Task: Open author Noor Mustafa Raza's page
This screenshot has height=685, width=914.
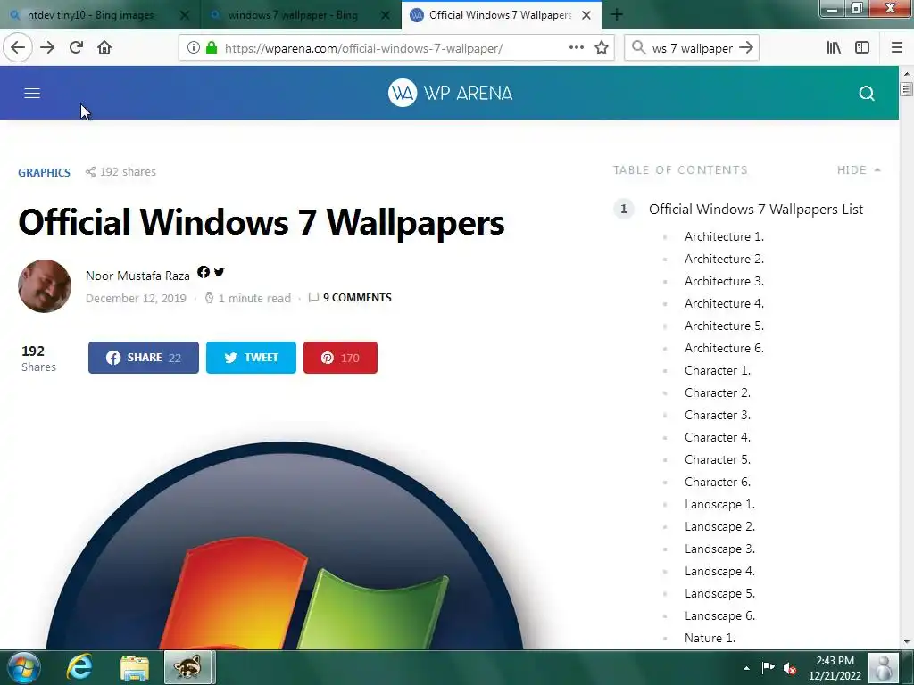Action: (x=137, y=276)
